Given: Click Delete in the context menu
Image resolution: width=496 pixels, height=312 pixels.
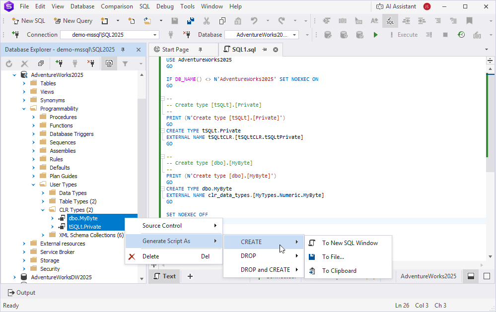Looking at the screenshot, I should point(174,256).
